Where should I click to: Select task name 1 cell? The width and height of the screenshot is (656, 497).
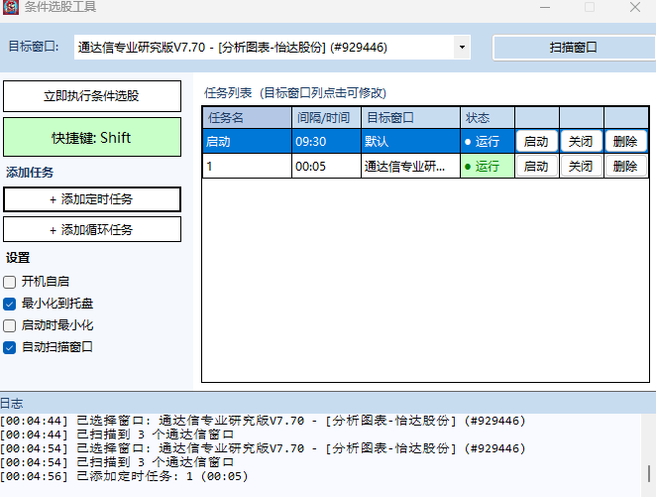(x=247, y=167)
